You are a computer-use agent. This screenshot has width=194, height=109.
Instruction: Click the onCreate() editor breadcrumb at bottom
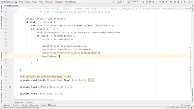tap(29, 102)
